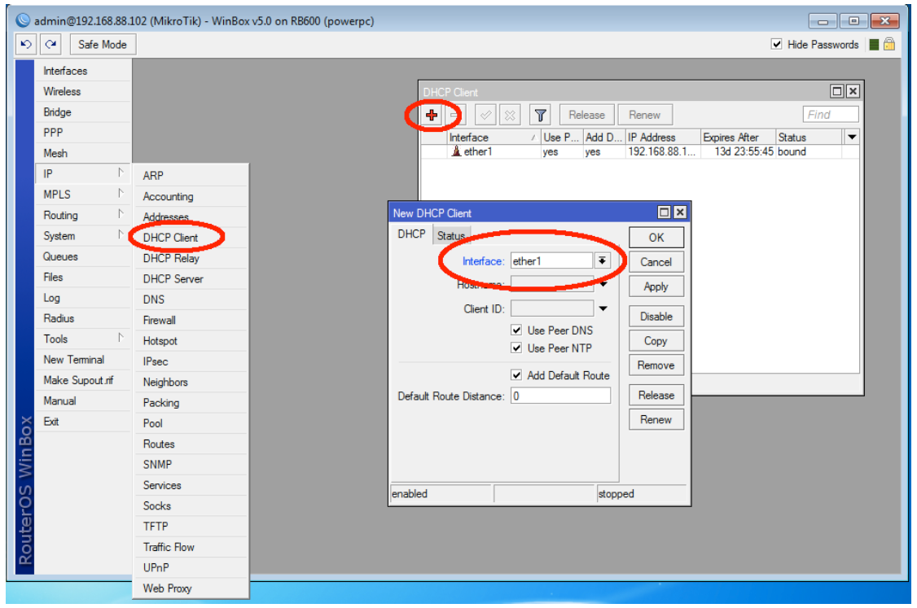
Task: Open the Interface dropdown in New DHCP Client
Action: point(602,260)
